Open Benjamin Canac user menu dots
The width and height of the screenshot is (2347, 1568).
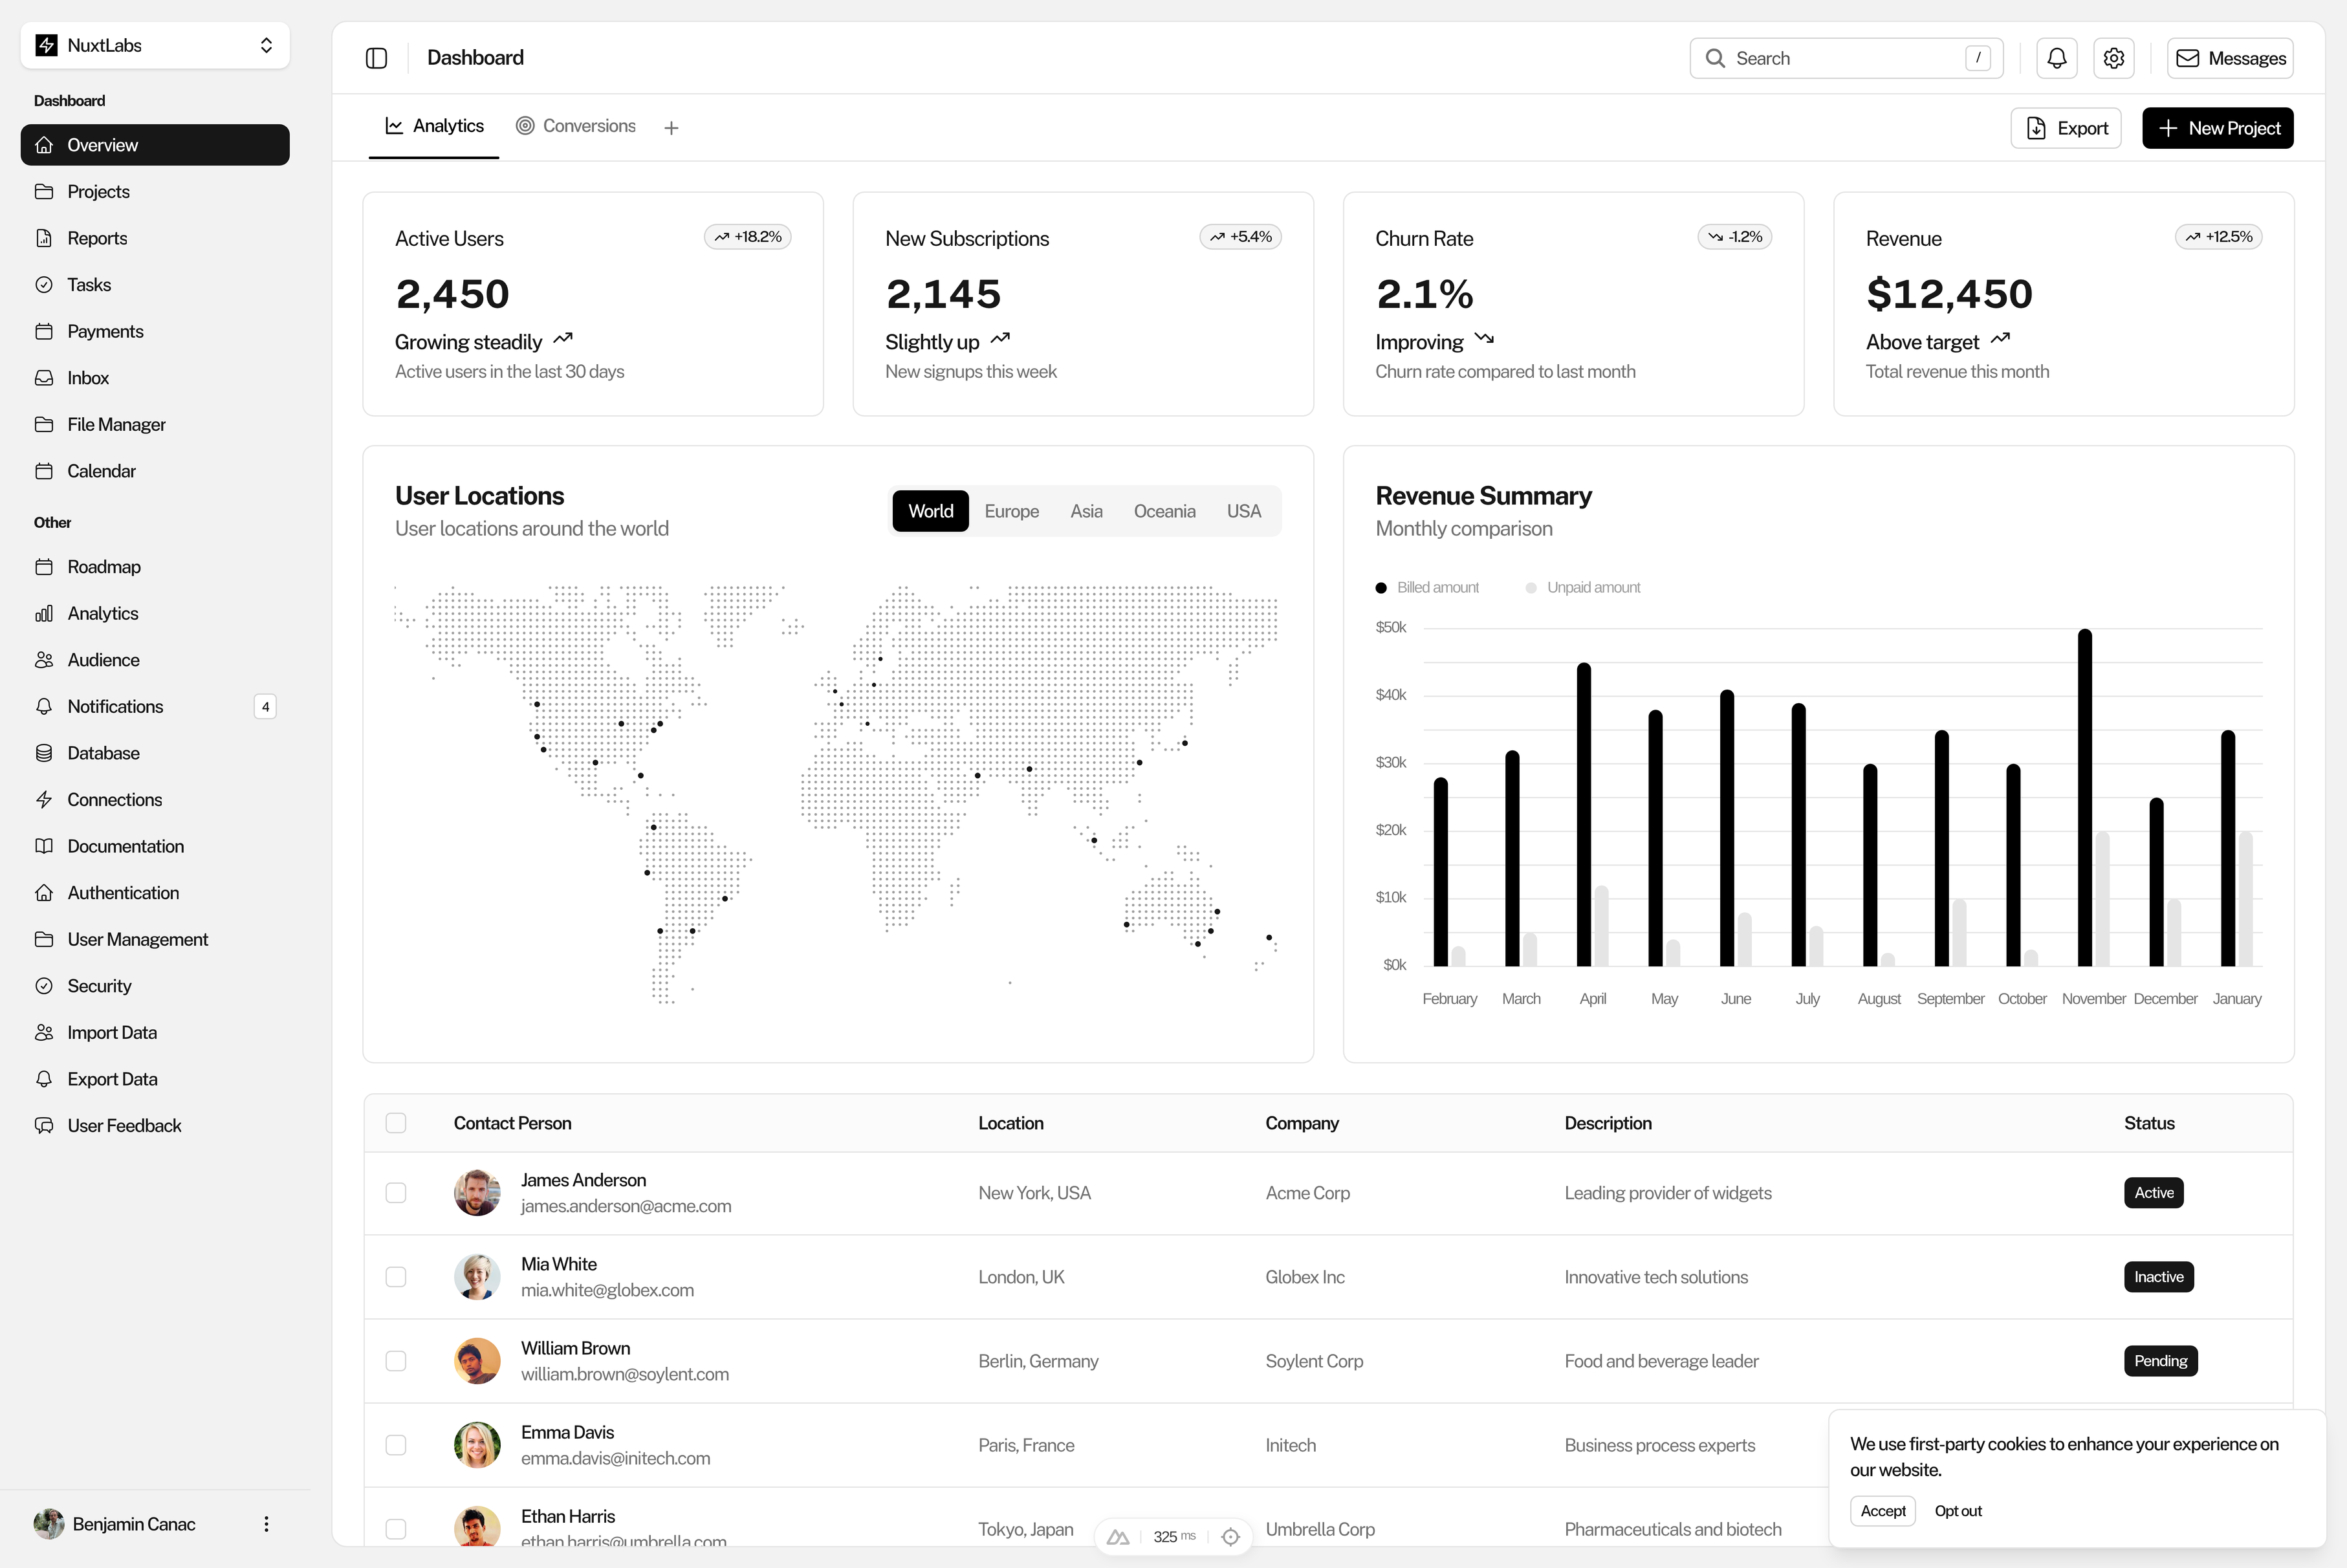(266, 1524)
